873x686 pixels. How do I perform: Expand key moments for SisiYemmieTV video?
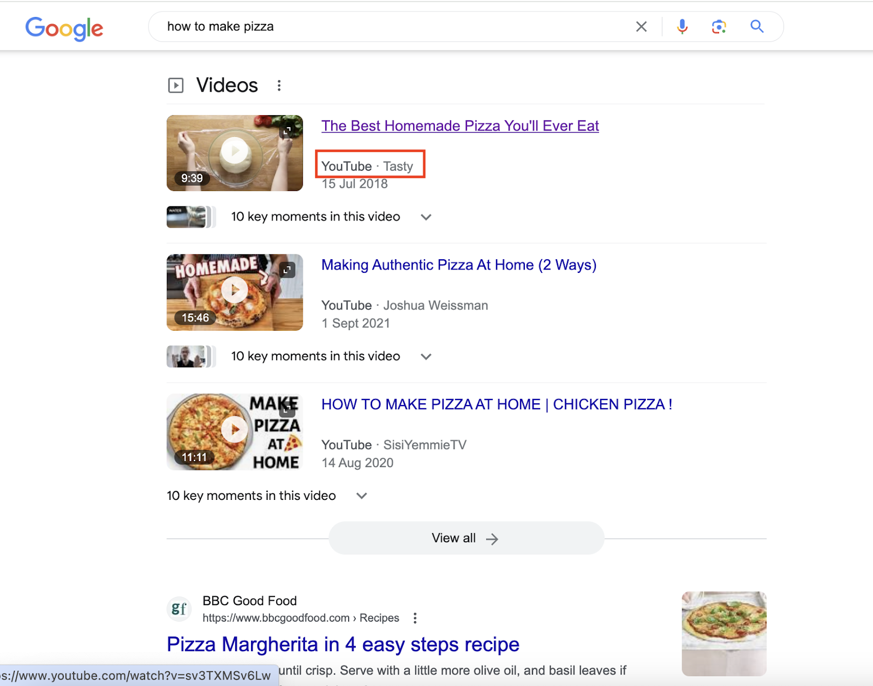362,496
